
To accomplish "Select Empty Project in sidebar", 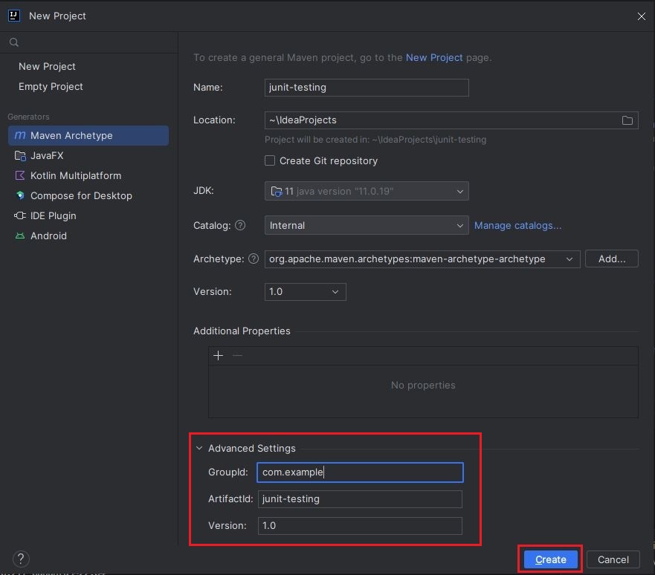I will [51, 86].
